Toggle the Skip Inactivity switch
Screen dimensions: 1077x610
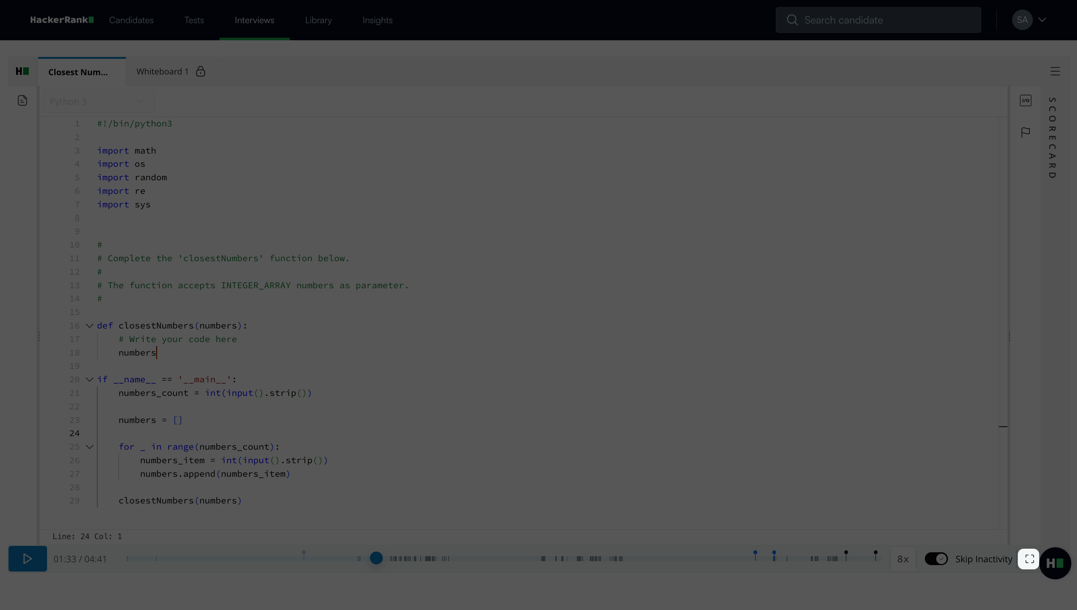[x=936, y=559]
